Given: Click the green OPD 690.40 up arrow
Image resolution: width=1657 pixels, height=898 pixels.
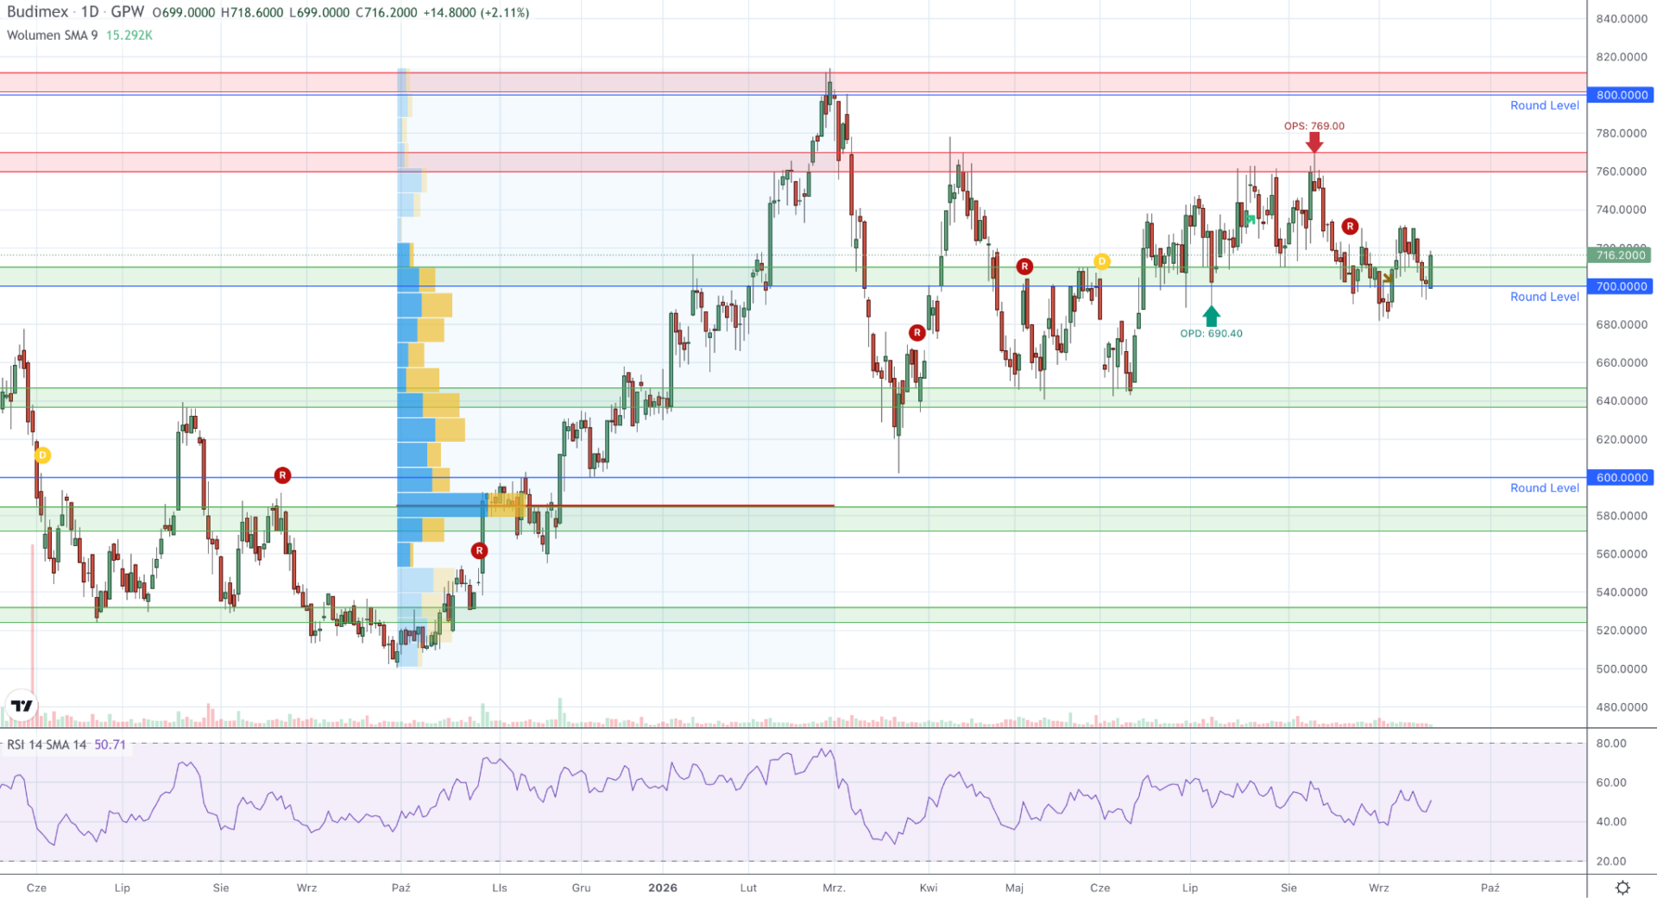Looking at the screenshot, I should (x=1211, y=316).
